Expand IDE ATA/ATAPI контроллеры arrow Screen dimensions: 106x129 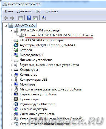[x=11, y=40]
